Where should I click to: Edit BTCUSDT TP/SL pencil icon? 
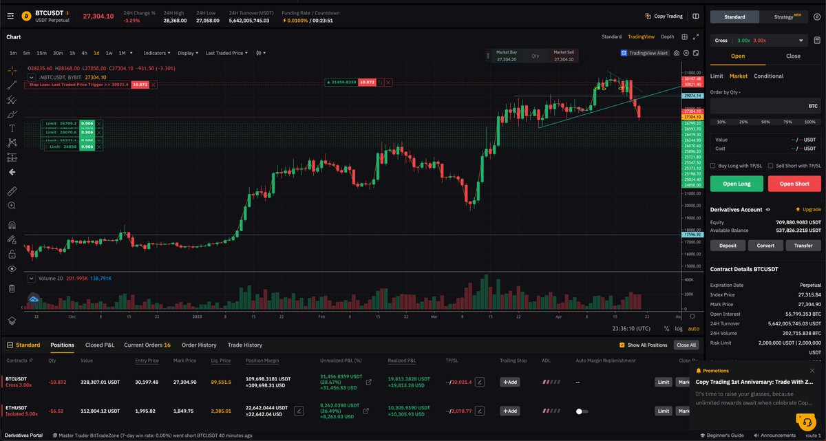[x=480, y=382]
